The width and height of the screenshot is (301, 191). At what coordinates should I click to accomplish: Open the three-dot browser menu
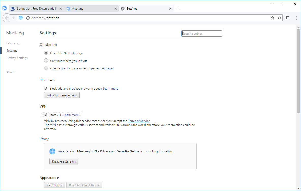(x=296, y=18)
